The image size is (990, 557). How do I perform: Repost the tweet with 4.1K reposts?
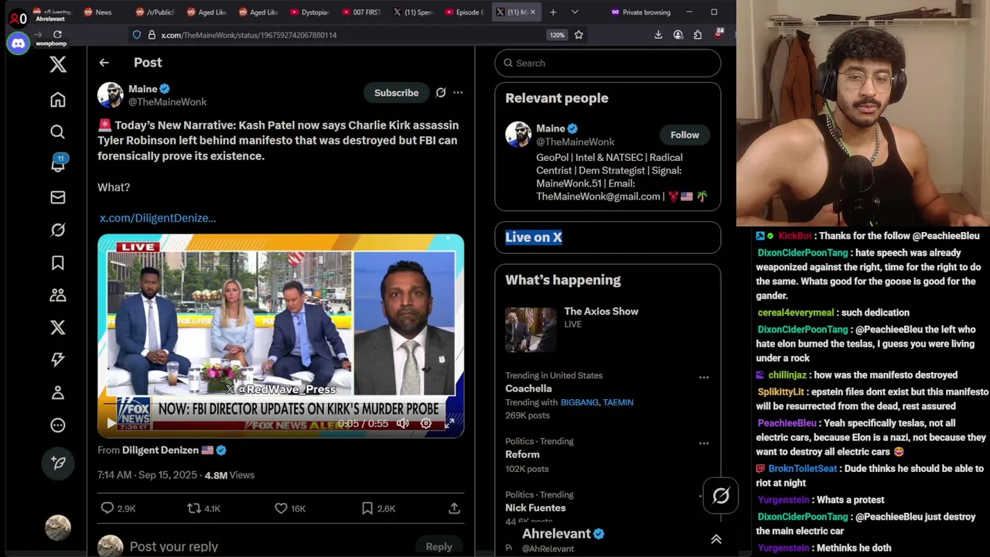coord(204,508)
